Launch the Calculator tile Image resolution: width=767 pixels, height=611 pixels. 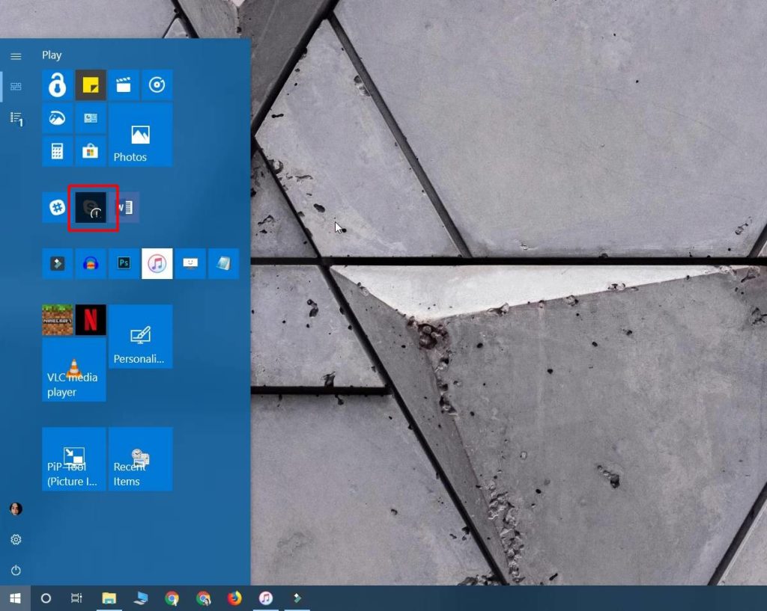tap(58, 150)
